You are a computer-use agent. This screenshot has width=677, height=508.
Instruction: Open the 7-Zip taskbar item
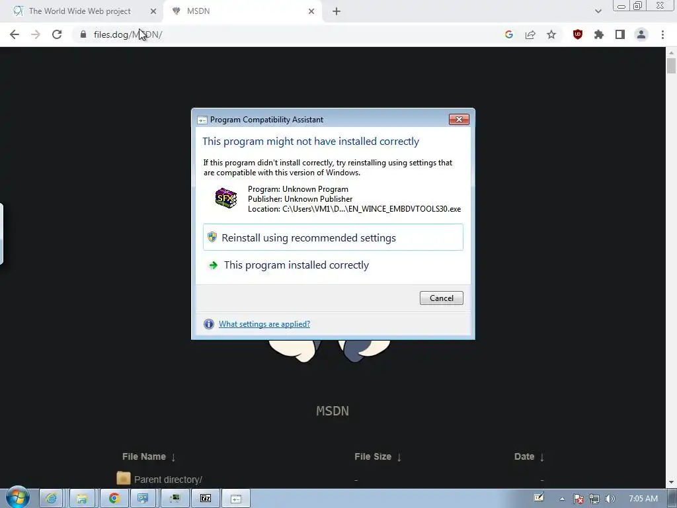[x=206, y=499]
